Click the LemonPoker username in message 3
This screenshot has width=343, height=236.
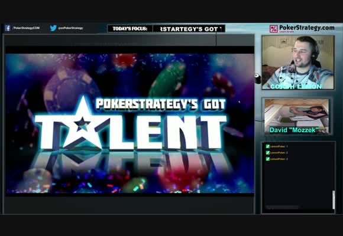coord(277,159)
